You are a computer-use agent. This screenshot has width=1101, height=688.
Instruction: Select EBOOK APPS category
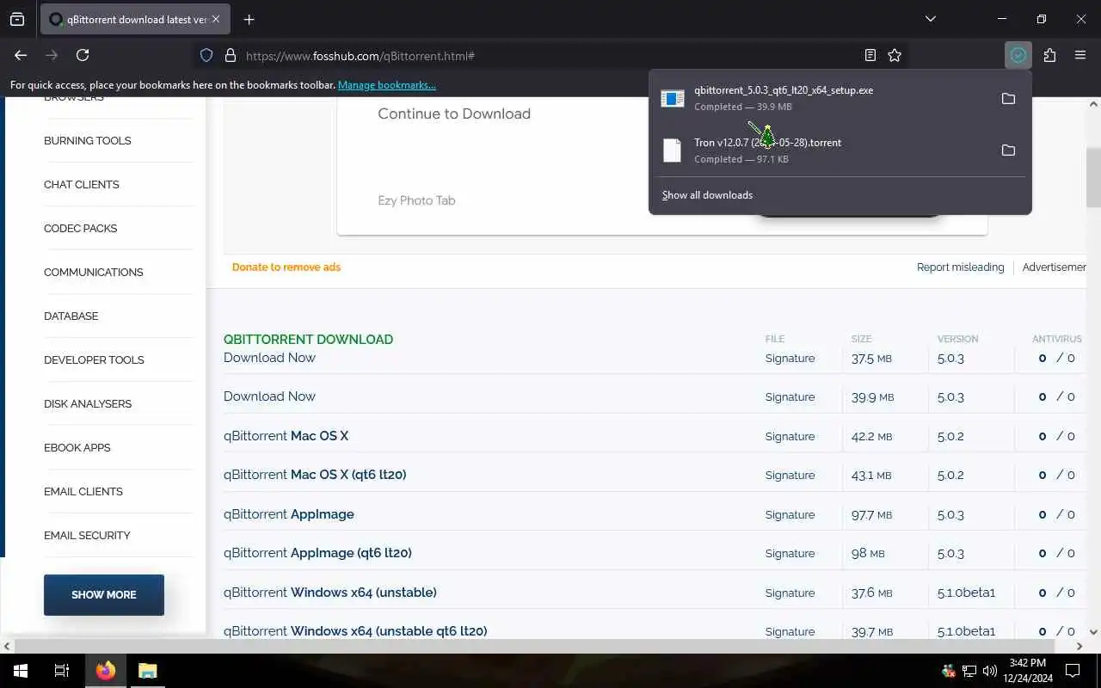pos(77,447)
